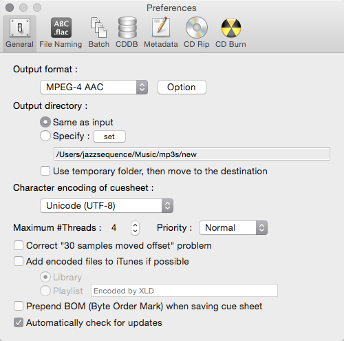Screen dimensions: 344x341
Task: Open the CDDB database icon
Action: click(x=127, y=28)
